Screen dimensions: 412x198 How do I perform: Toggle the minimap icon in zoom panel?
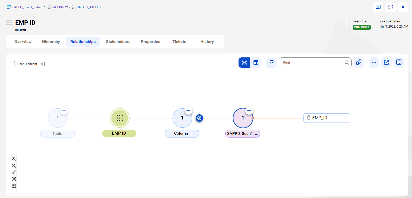point(14,186)
